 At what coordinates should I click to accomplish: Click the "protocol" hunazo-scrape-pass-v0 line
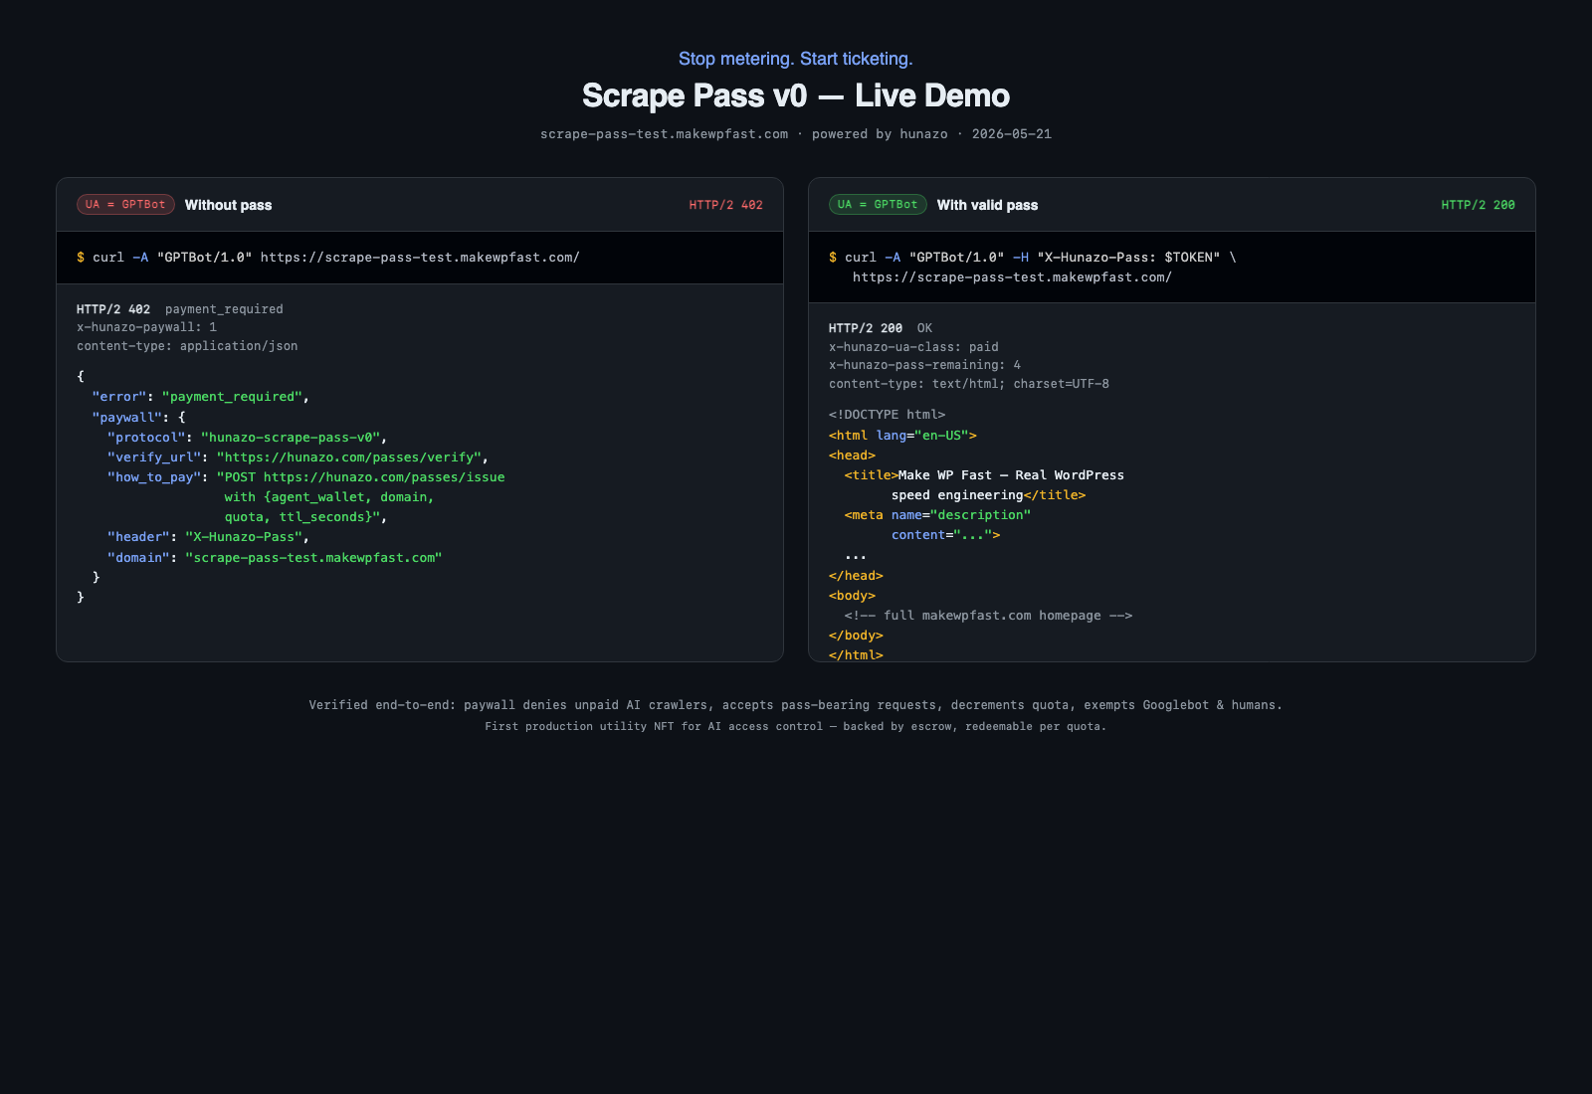click(248, 438)
